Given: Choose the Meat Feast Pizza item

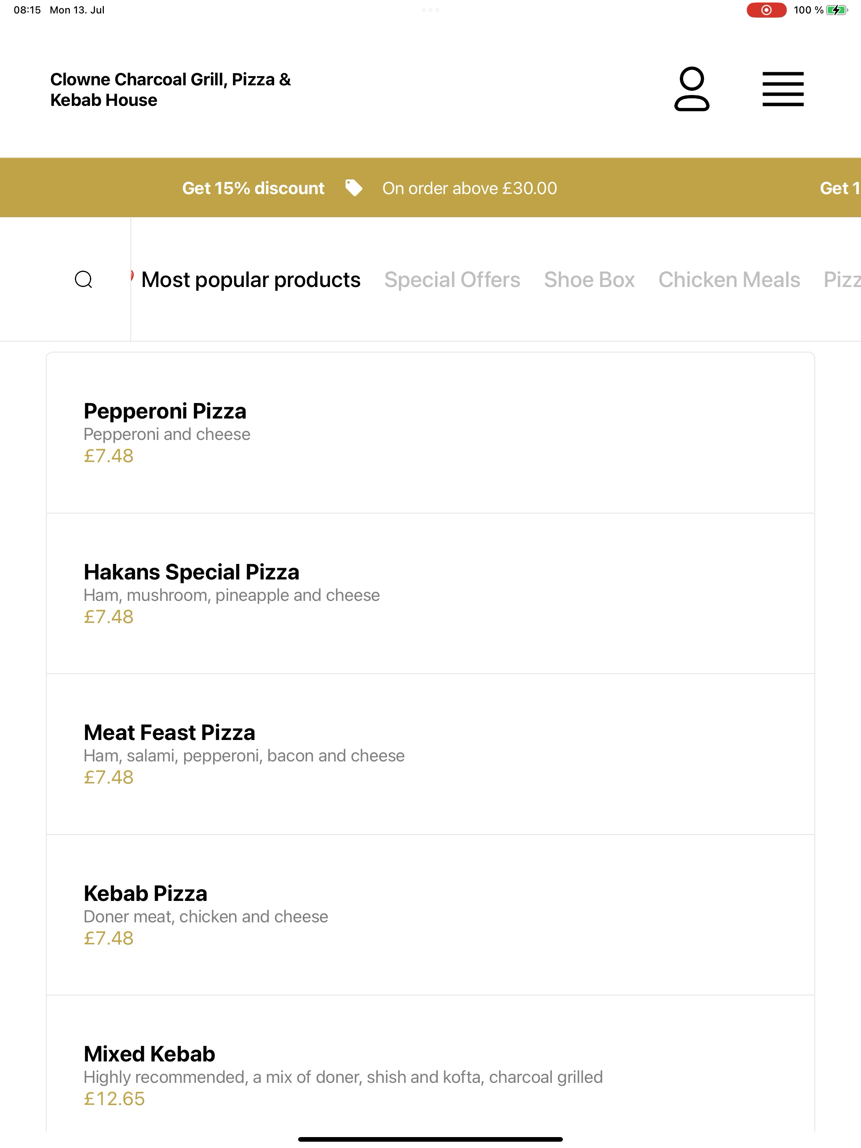Looking at the screenshot, I should point(430,754).
